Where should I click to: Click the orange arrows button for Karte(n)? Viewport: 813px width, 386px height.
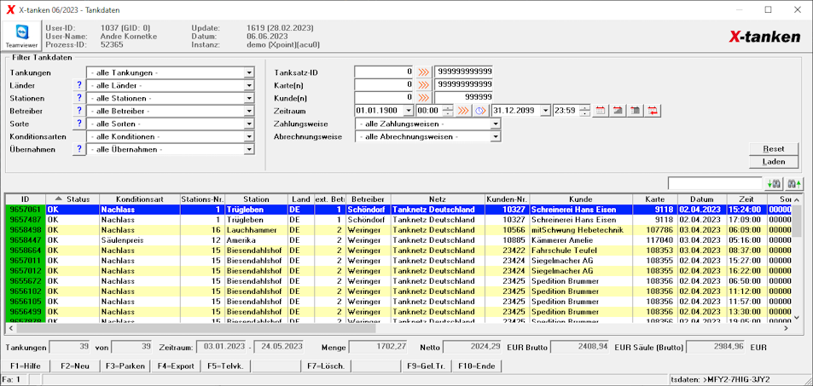[x=424, y=84]
